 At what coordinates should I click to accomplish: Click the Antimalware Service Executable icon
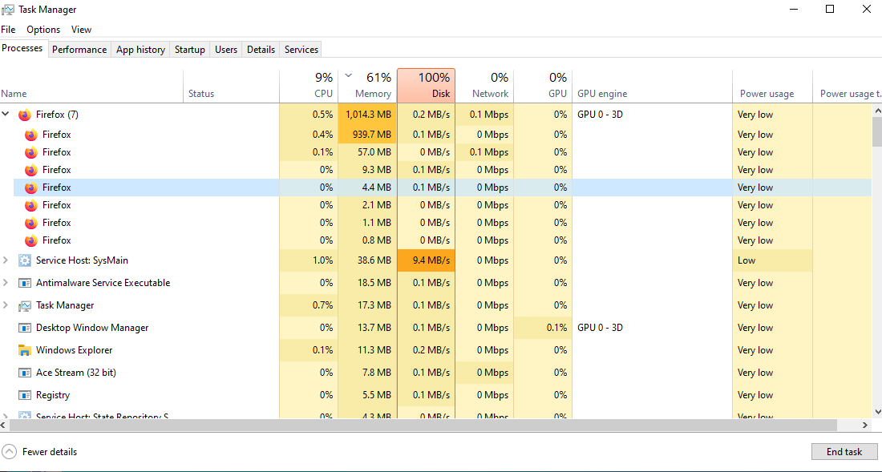click(24, 283)
